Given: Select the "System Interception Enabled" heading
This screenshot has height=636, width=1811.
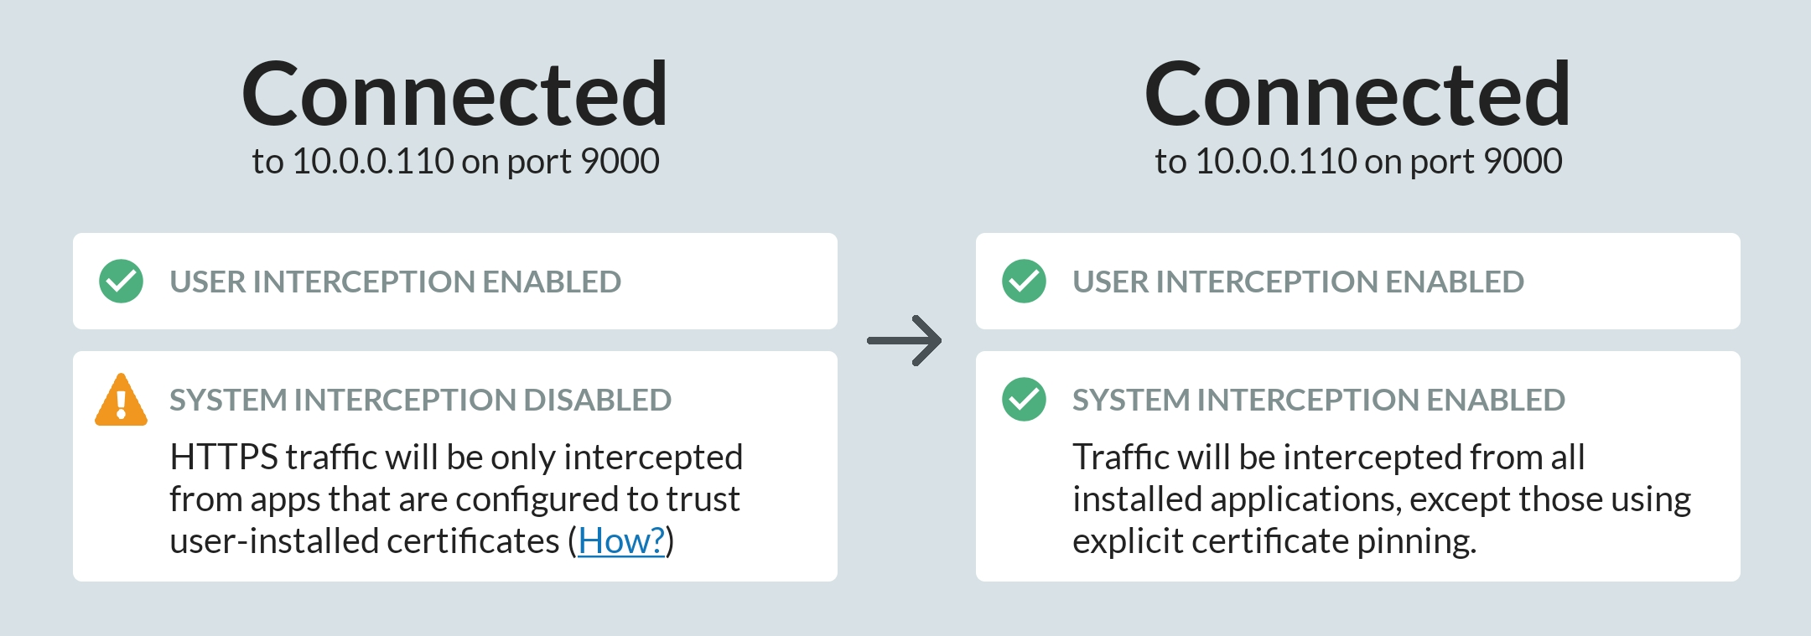Looking at the screenshot, I should click(x=1318, y=400).
